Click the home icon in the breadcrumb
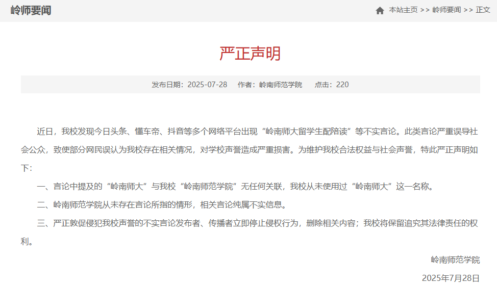 click(x=380, y=10)
